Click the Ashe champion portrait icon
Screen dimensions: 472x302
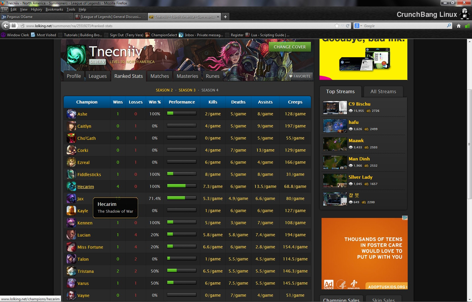[71, 114]
